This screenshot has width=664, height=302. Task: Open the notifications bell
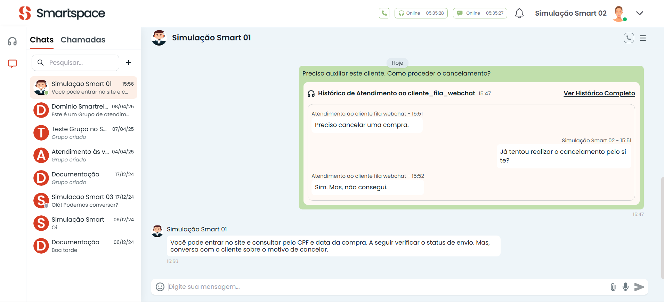click(x=519, y=13)
